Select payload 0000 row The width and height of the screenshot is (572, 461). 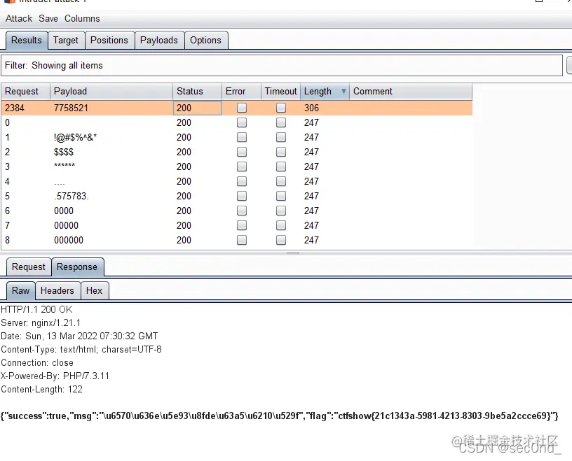coord(236,211)
